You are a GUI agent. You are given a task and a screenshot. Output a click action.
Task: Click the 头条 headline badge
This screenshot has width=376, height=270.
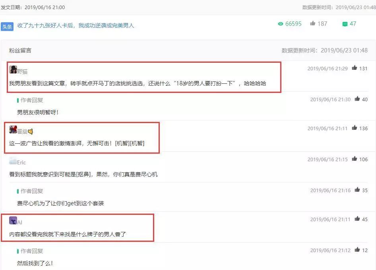pos(8,24)
